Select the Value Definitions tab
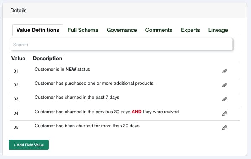This screenshot has height=159, width=251. [x=38, y=30]
